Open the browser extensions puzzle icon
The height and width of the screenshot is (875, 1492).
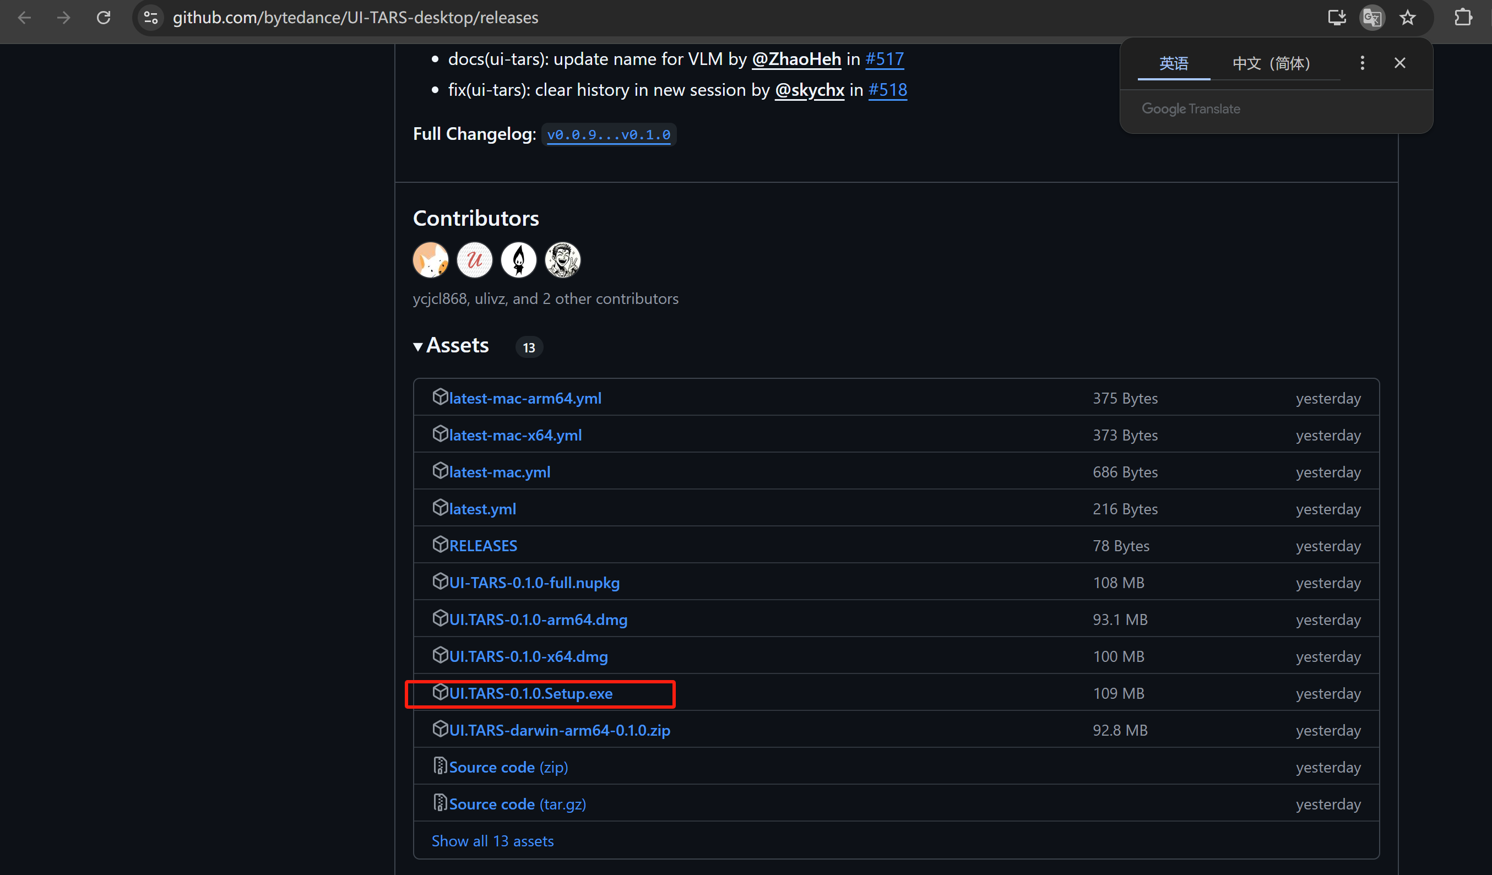(1462, 18)
